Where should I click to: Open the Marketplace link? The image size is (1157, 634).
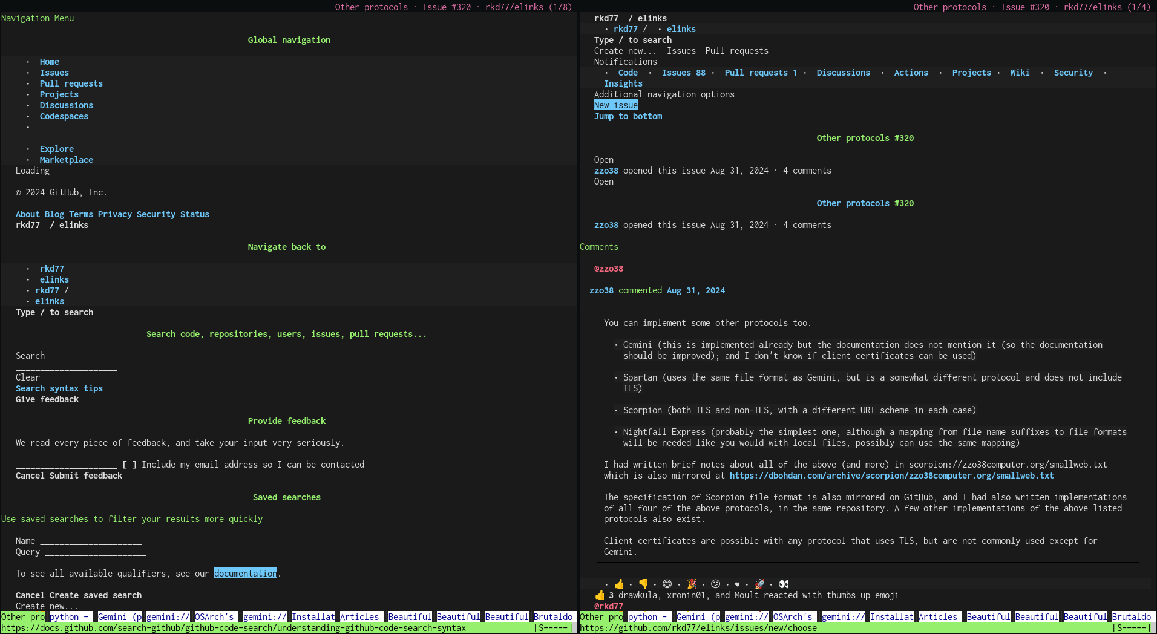click(x=67, y=160)
